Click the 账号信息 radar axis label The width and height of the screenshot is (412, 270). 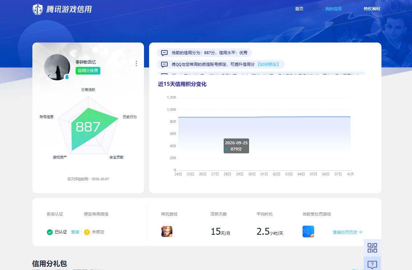click(47, 117)
